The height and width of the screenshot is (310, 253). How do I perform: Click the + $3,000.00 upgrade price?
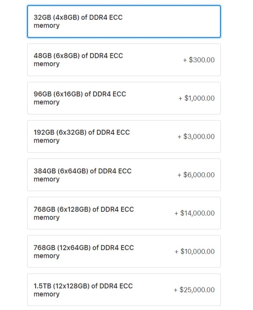(x=196, y=136)
